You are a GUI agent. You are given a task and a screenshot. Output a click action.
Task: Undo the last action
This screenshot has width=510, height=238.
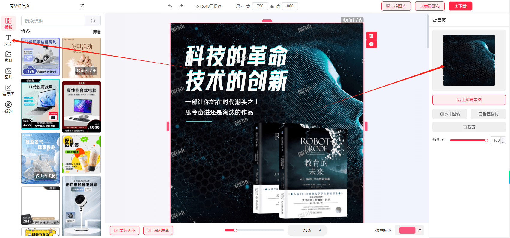[170, 6]
